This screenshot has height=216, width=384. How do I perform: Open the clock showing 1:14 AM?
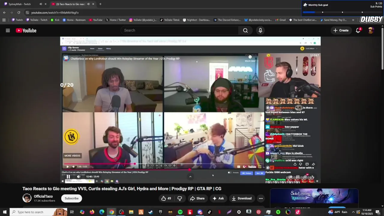pos(367,212)
